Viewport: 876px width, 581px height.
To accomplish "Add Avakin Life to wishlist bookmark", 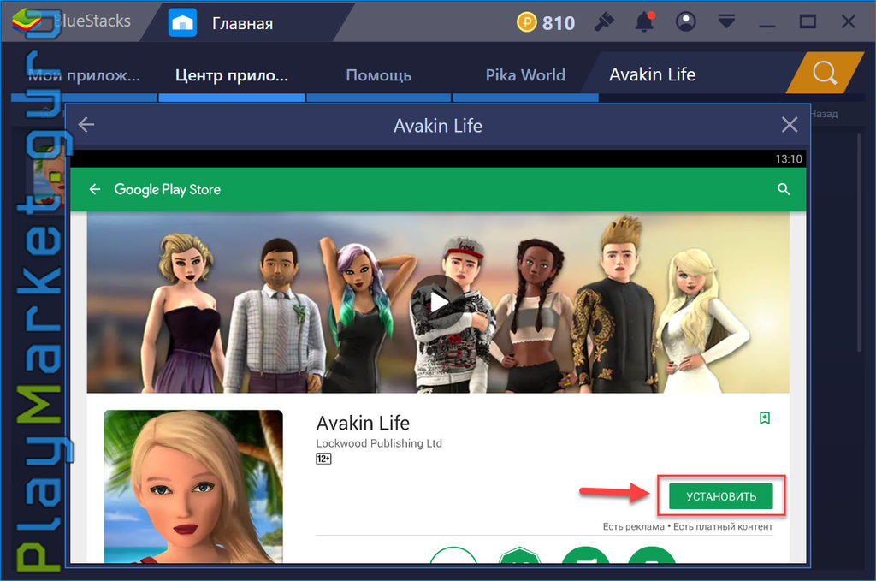I will (765, 418).
